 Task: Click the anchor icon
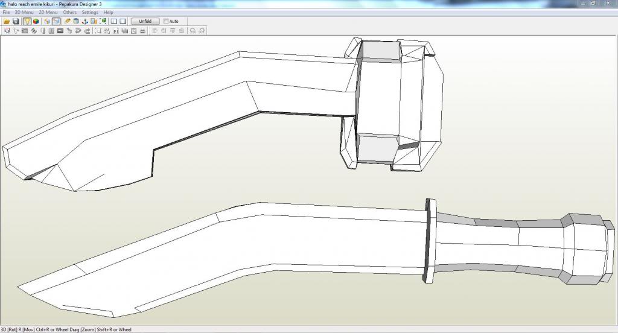tap(84, 21)
